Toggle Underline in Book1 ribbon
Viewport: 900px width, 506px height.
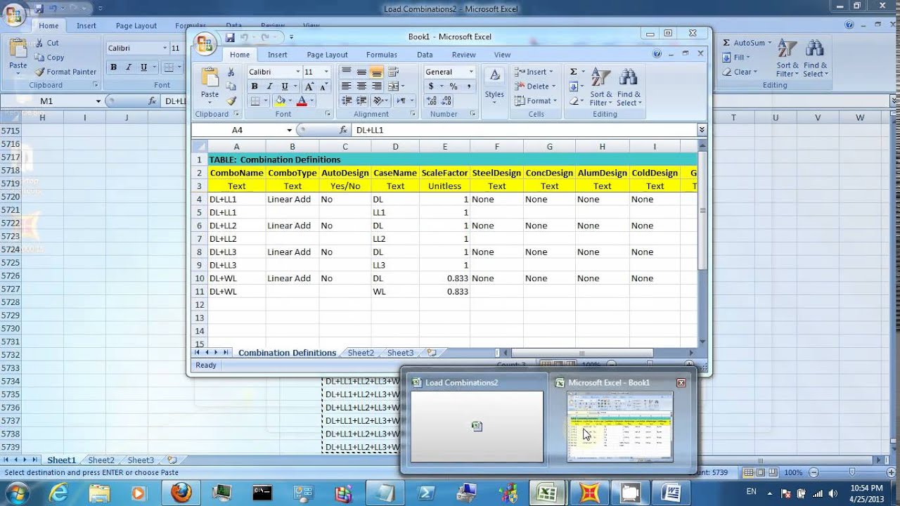point(284,86)
